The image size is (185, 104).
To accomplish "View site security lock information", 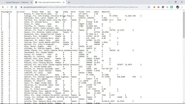I will [x=21, y=7].
